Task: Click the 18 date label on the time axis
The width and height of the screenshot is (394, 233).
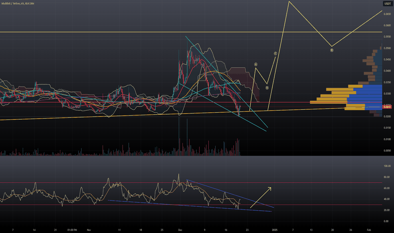Action: pos(141,230)
